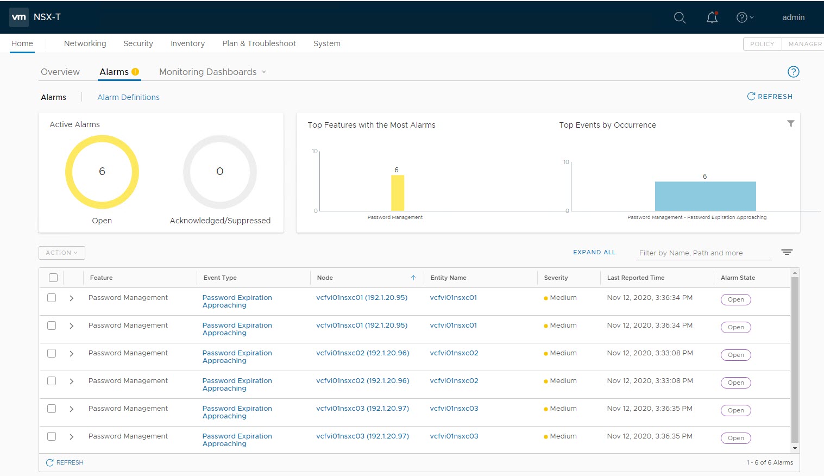This screenshot has width=824, height=476.
Task: Expand the first vcfvi01nsxc02 alarm row
Action: click(x=71, y=354)
